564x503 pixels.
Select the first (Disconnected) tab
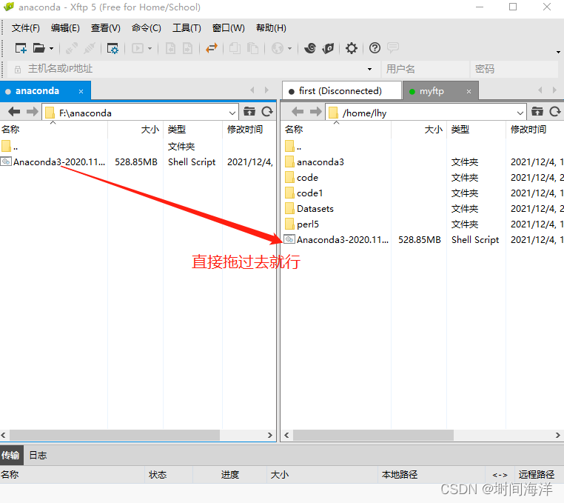tap(341, 91)
